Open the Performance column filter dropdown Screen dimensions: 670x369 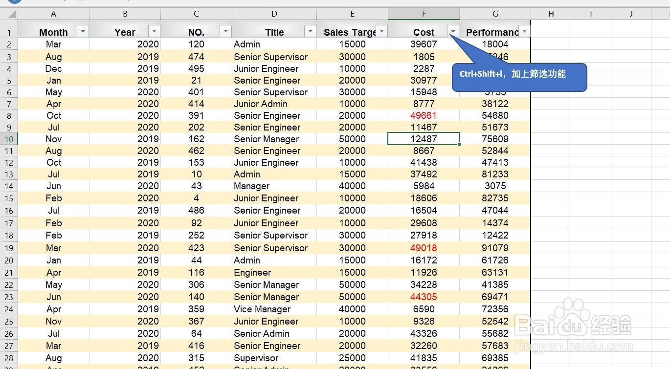pos(524,32)
